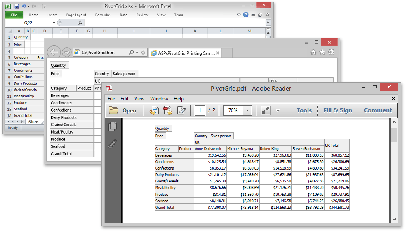405x231 pixels.
Task: Click the 70% zoom value field
Action: (x=233, y=110)
